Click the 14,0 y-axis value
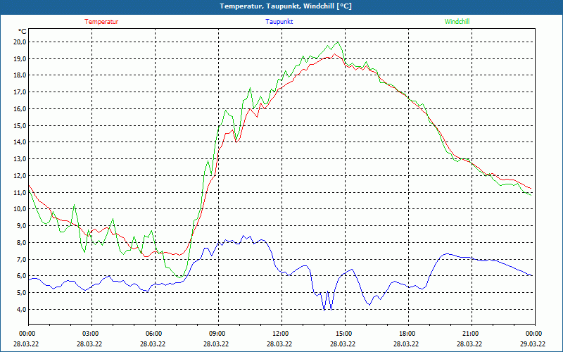 [x=20, y=142]
